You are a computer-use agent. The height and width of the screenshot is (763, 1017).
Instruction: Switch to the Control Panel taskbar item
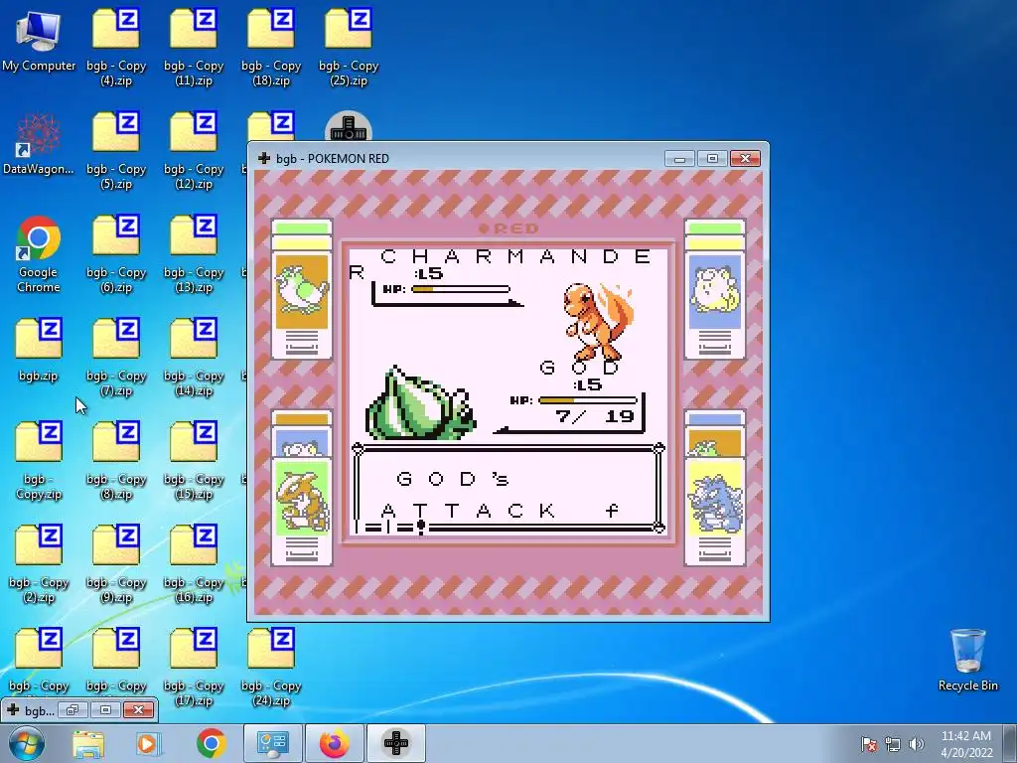(272, 743)
